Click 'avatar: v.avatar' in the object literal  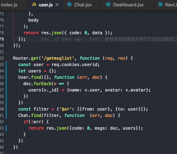tap(126, 90)
